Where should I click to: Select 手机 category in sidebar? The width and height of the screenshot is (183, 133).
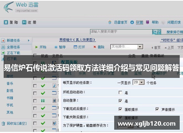[x=10, y=105]
